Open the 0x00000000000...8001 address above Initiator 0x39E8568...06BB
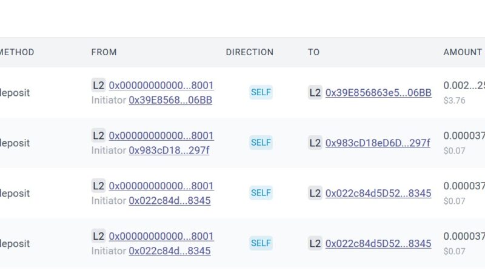The image size is (485, 270). 161,86
